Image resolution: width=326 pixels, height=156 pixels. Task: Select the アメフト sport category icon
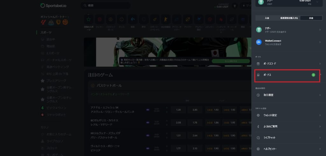[188, 19]
